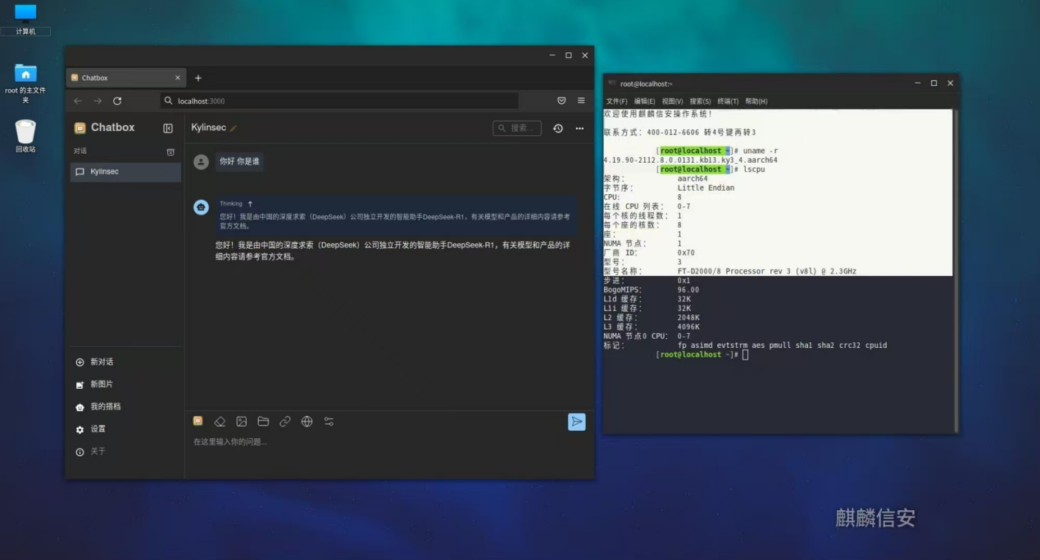This screenshot has height=560, width=1040.
Task: Open model settings via the sliders icon
Action: click(329, 422)
